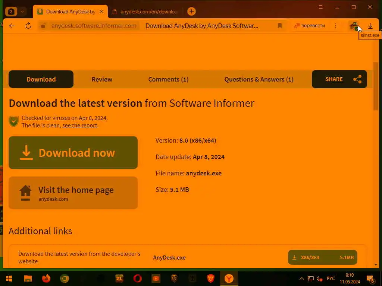This screenshot has height=286, width=382.
Task: Open the browser downloads arrow
Action: (x=370, y=26)
